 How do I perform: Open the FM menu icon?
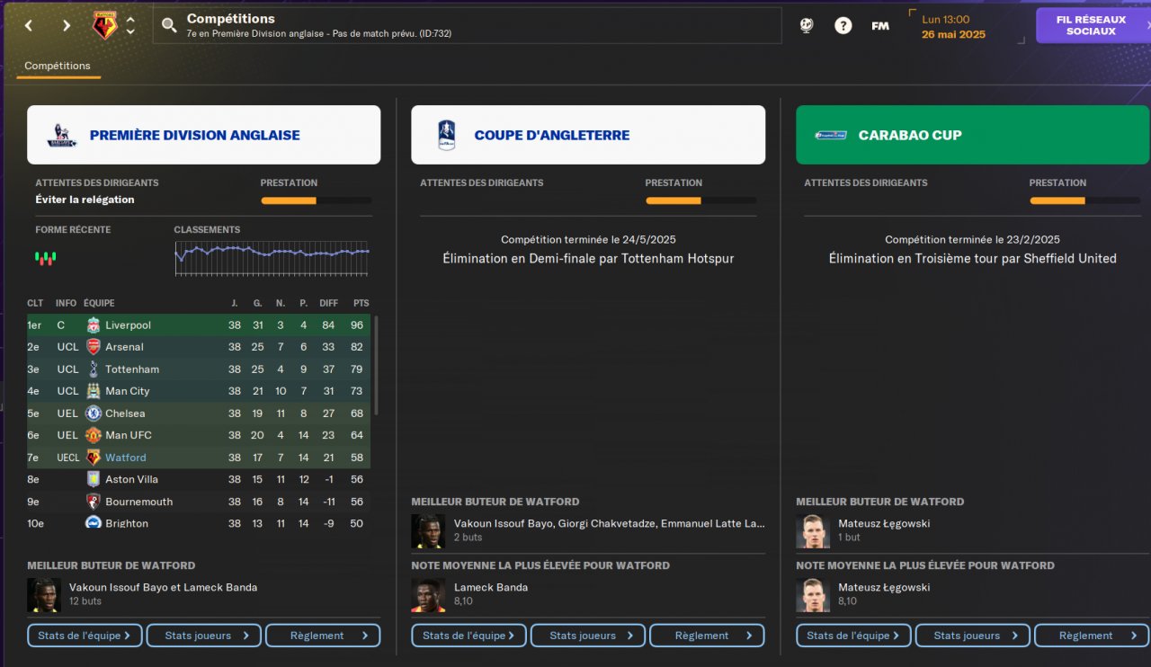coord(880,25)
